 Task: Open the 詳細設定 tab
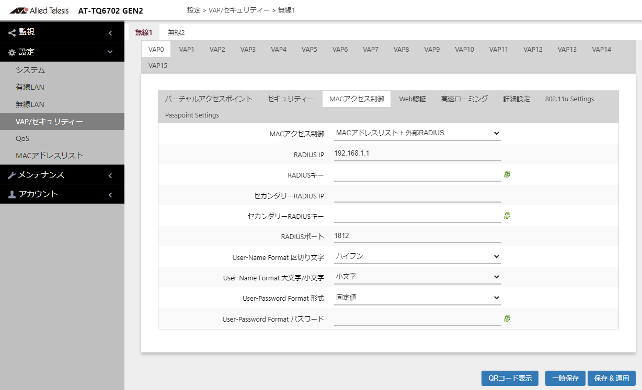tap(517, 99)
